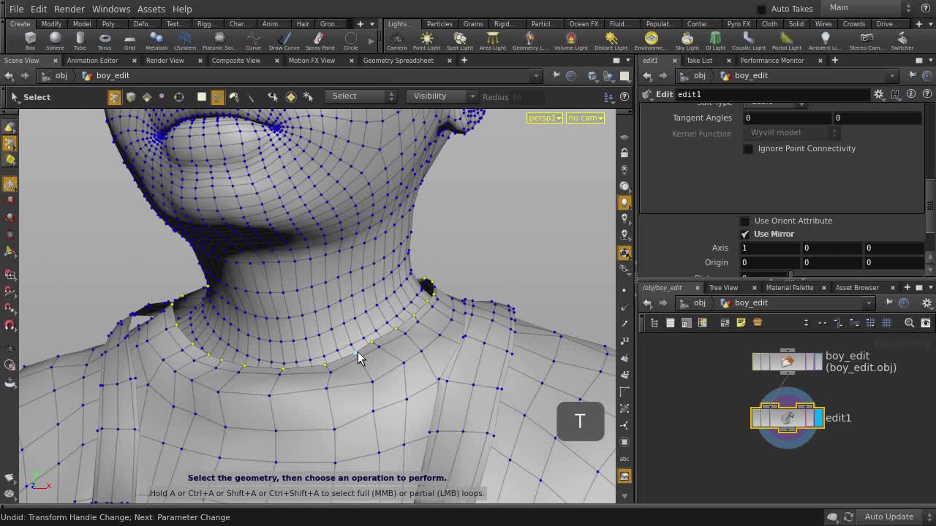Click the Auto Update button

[x=888, y=517]
